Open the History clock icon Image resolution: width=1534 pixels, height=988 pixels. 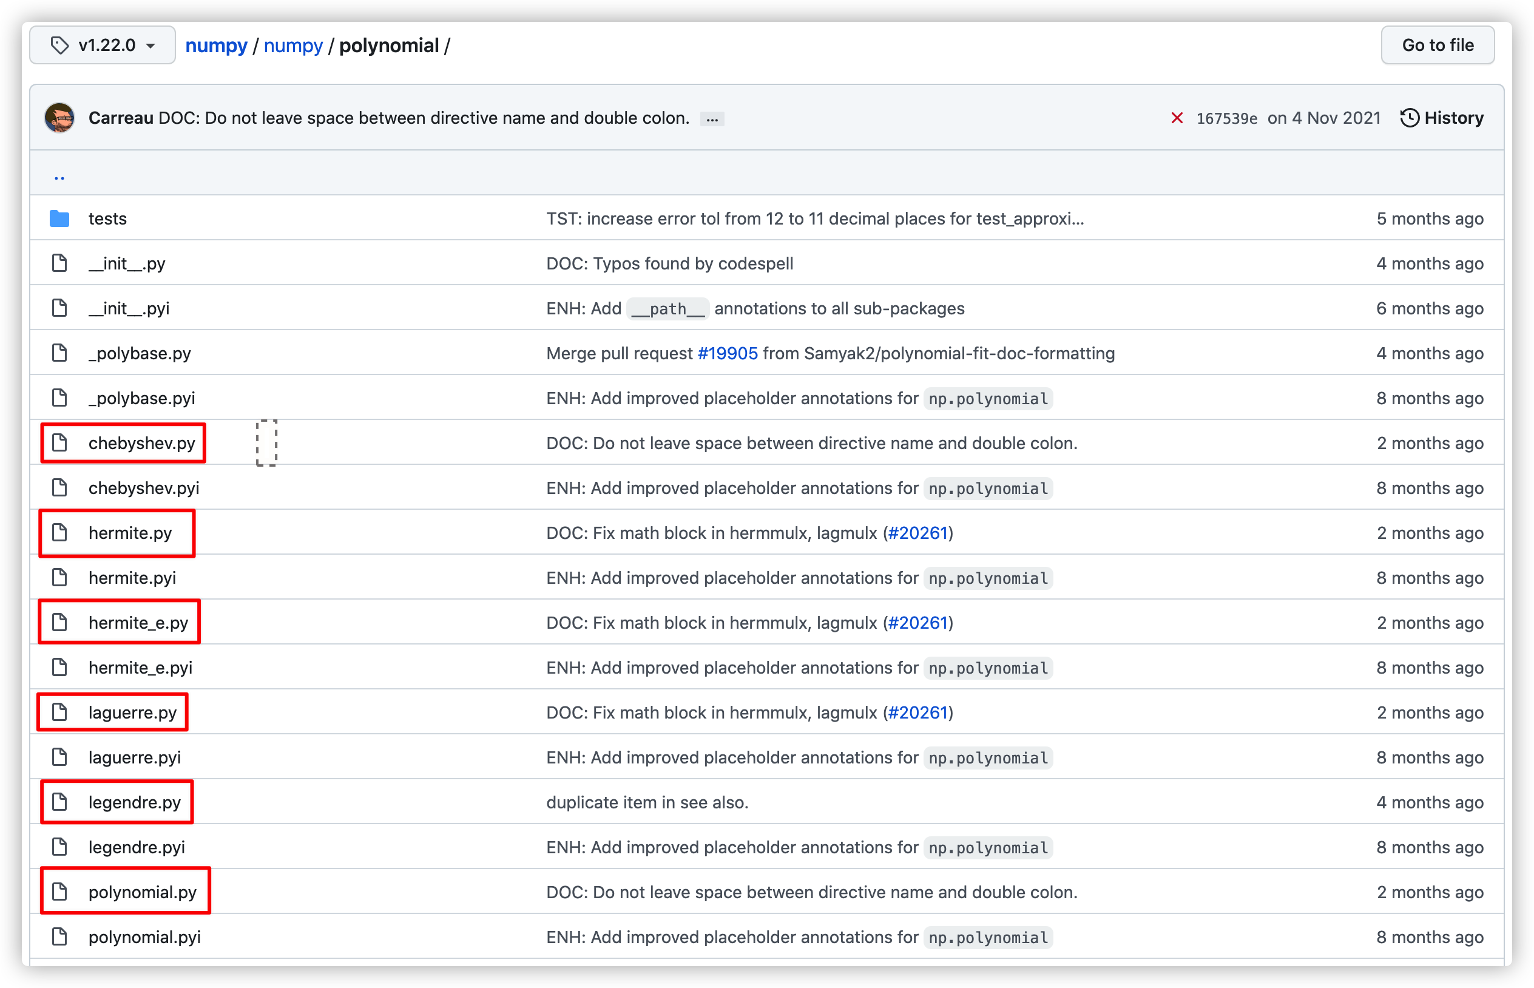click(1409, 118)
